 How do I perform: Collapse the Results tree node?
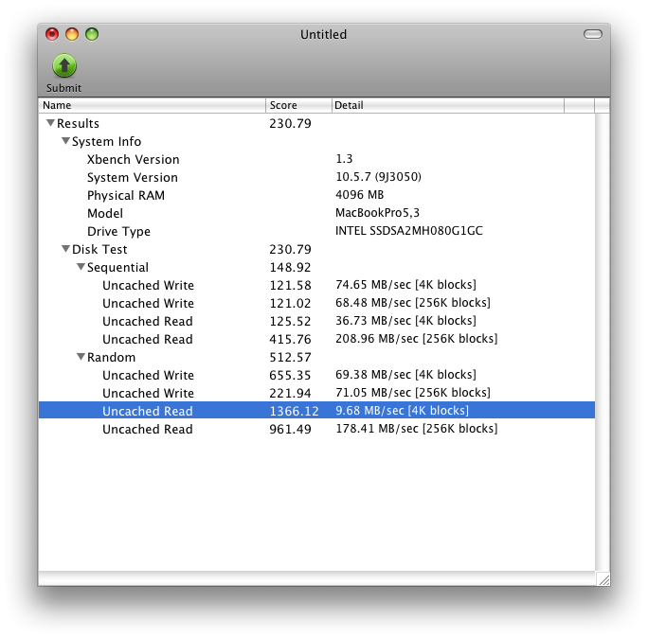[x=50, y=123]
